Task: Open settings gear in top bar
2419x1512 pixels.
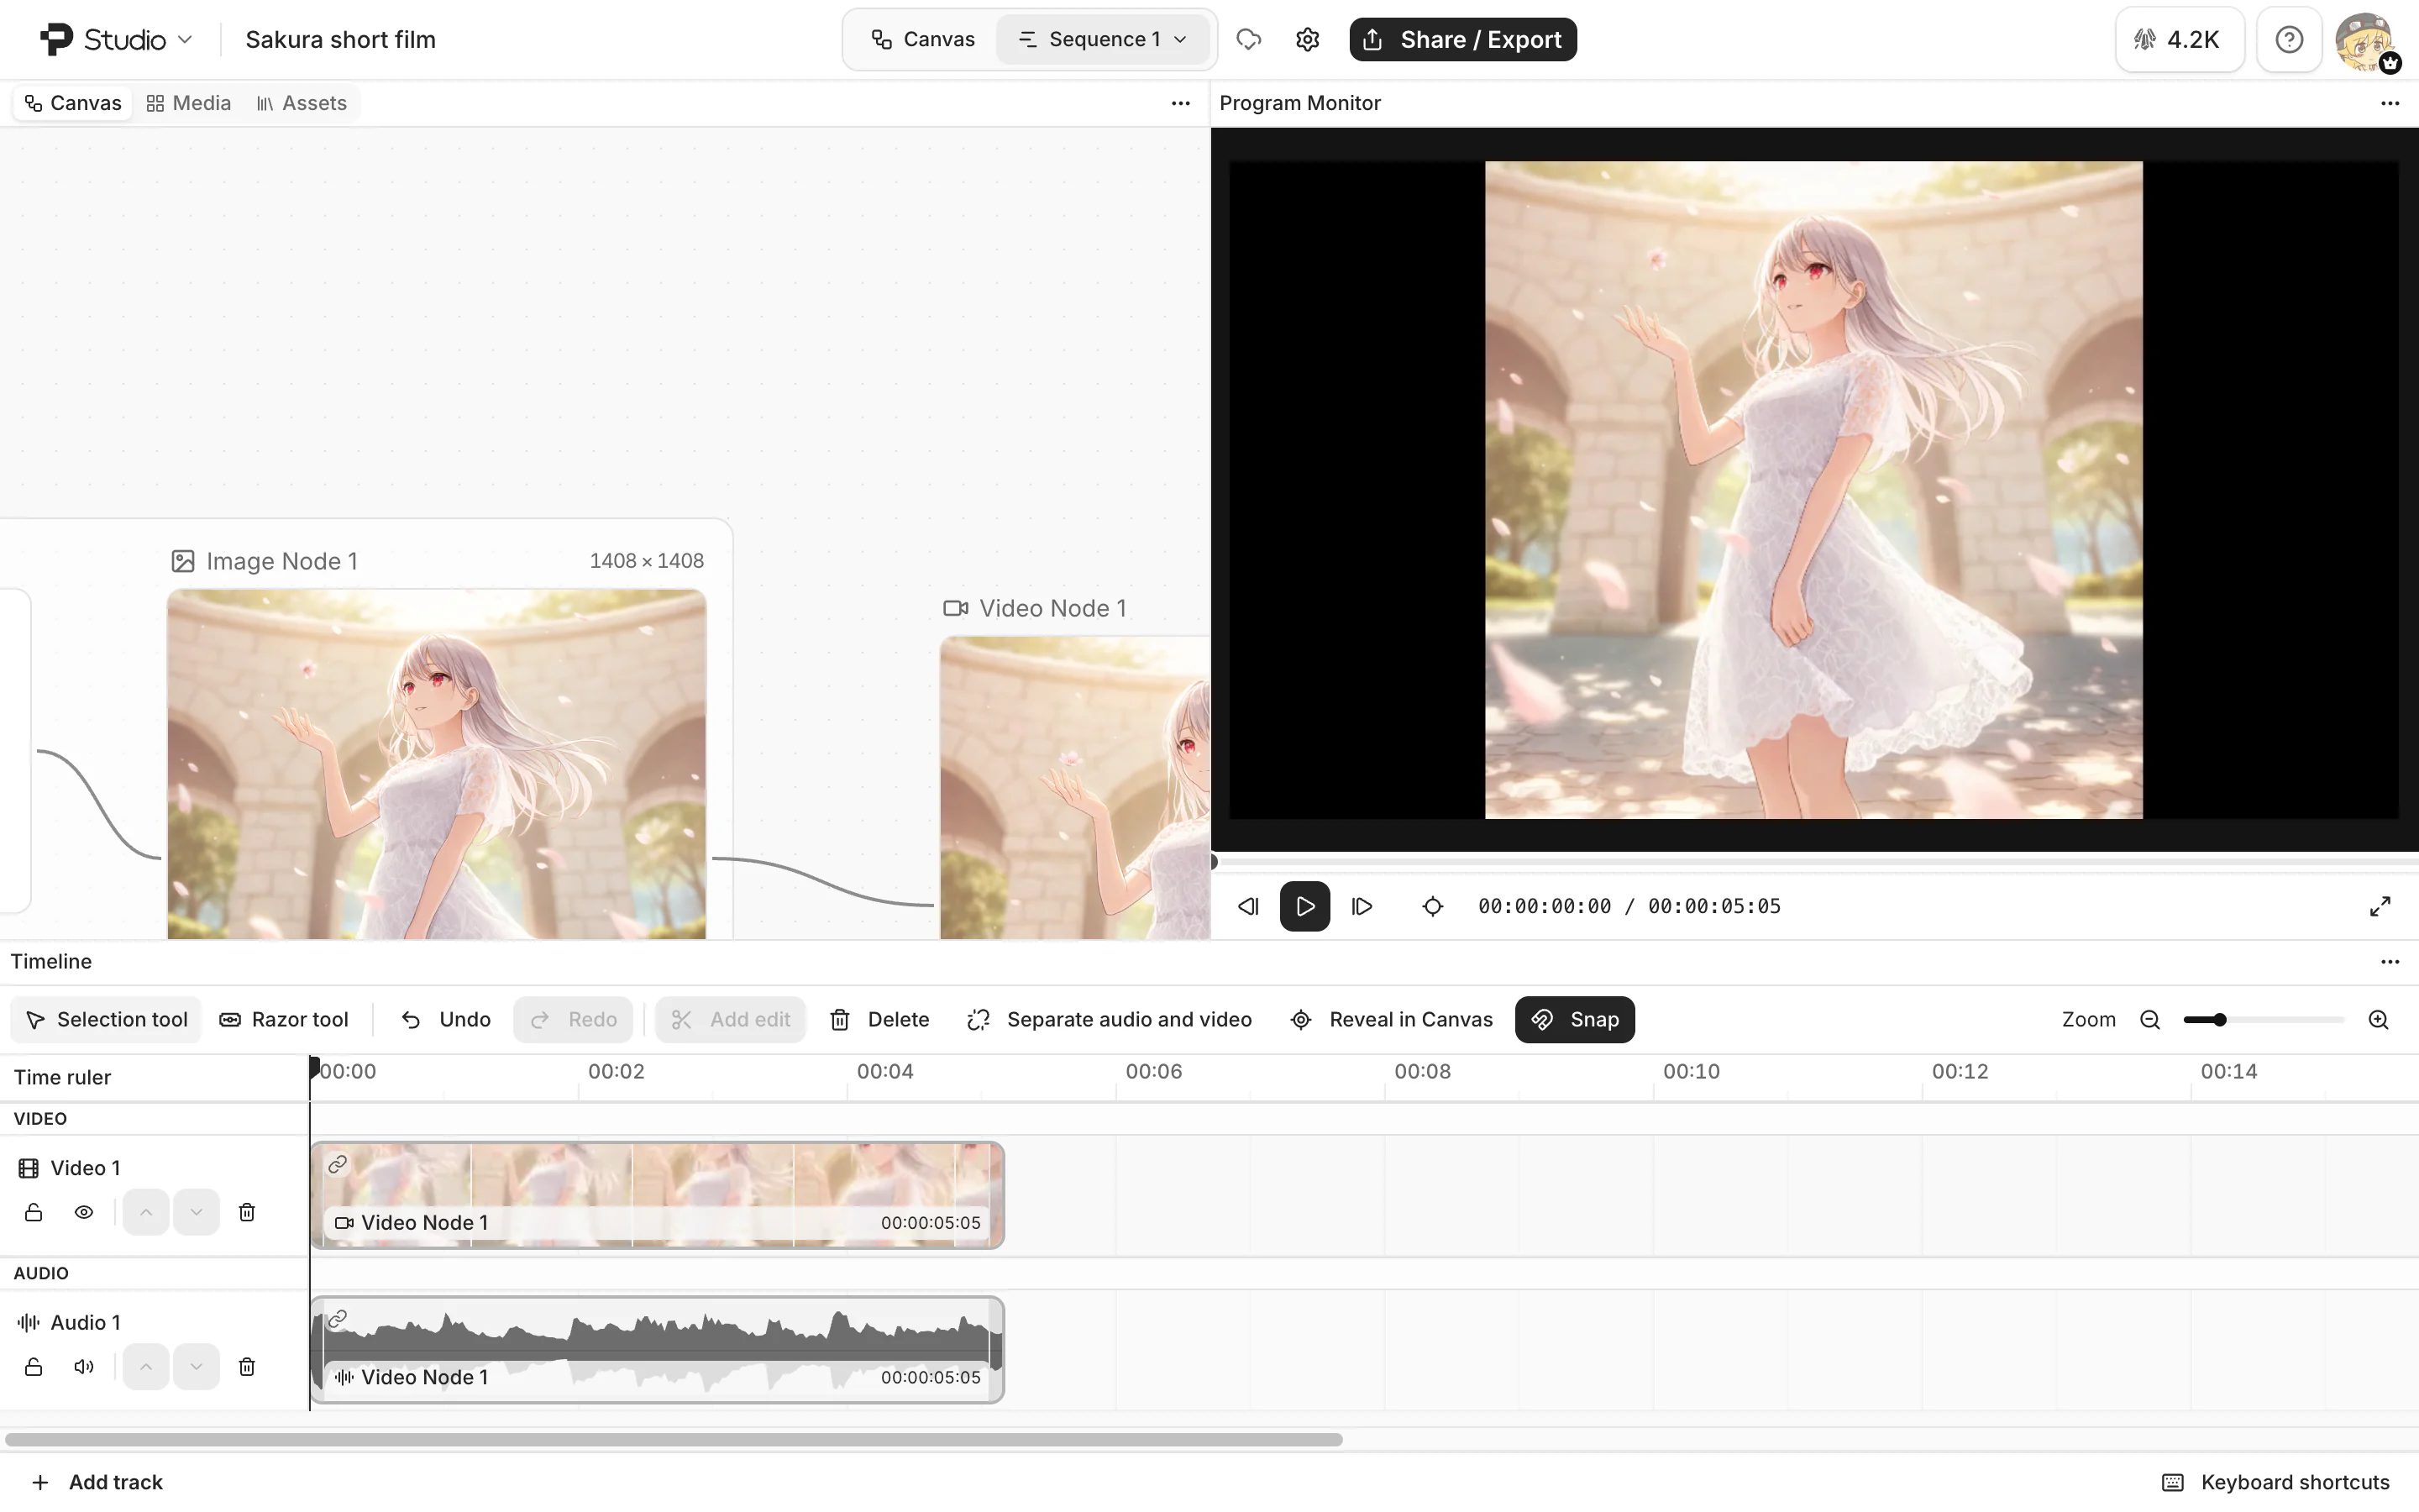Action: pos(1308,39)
